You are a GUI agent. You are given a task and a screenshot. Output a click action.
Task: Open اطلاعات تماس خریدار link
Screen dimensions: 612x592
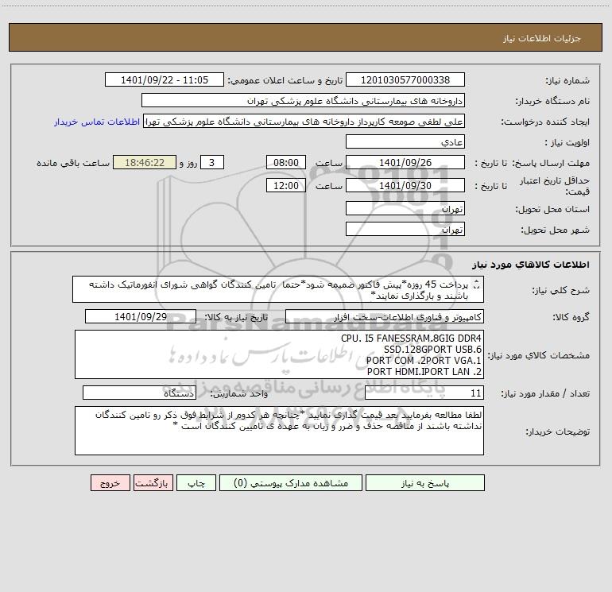click(x=97, y=122)
